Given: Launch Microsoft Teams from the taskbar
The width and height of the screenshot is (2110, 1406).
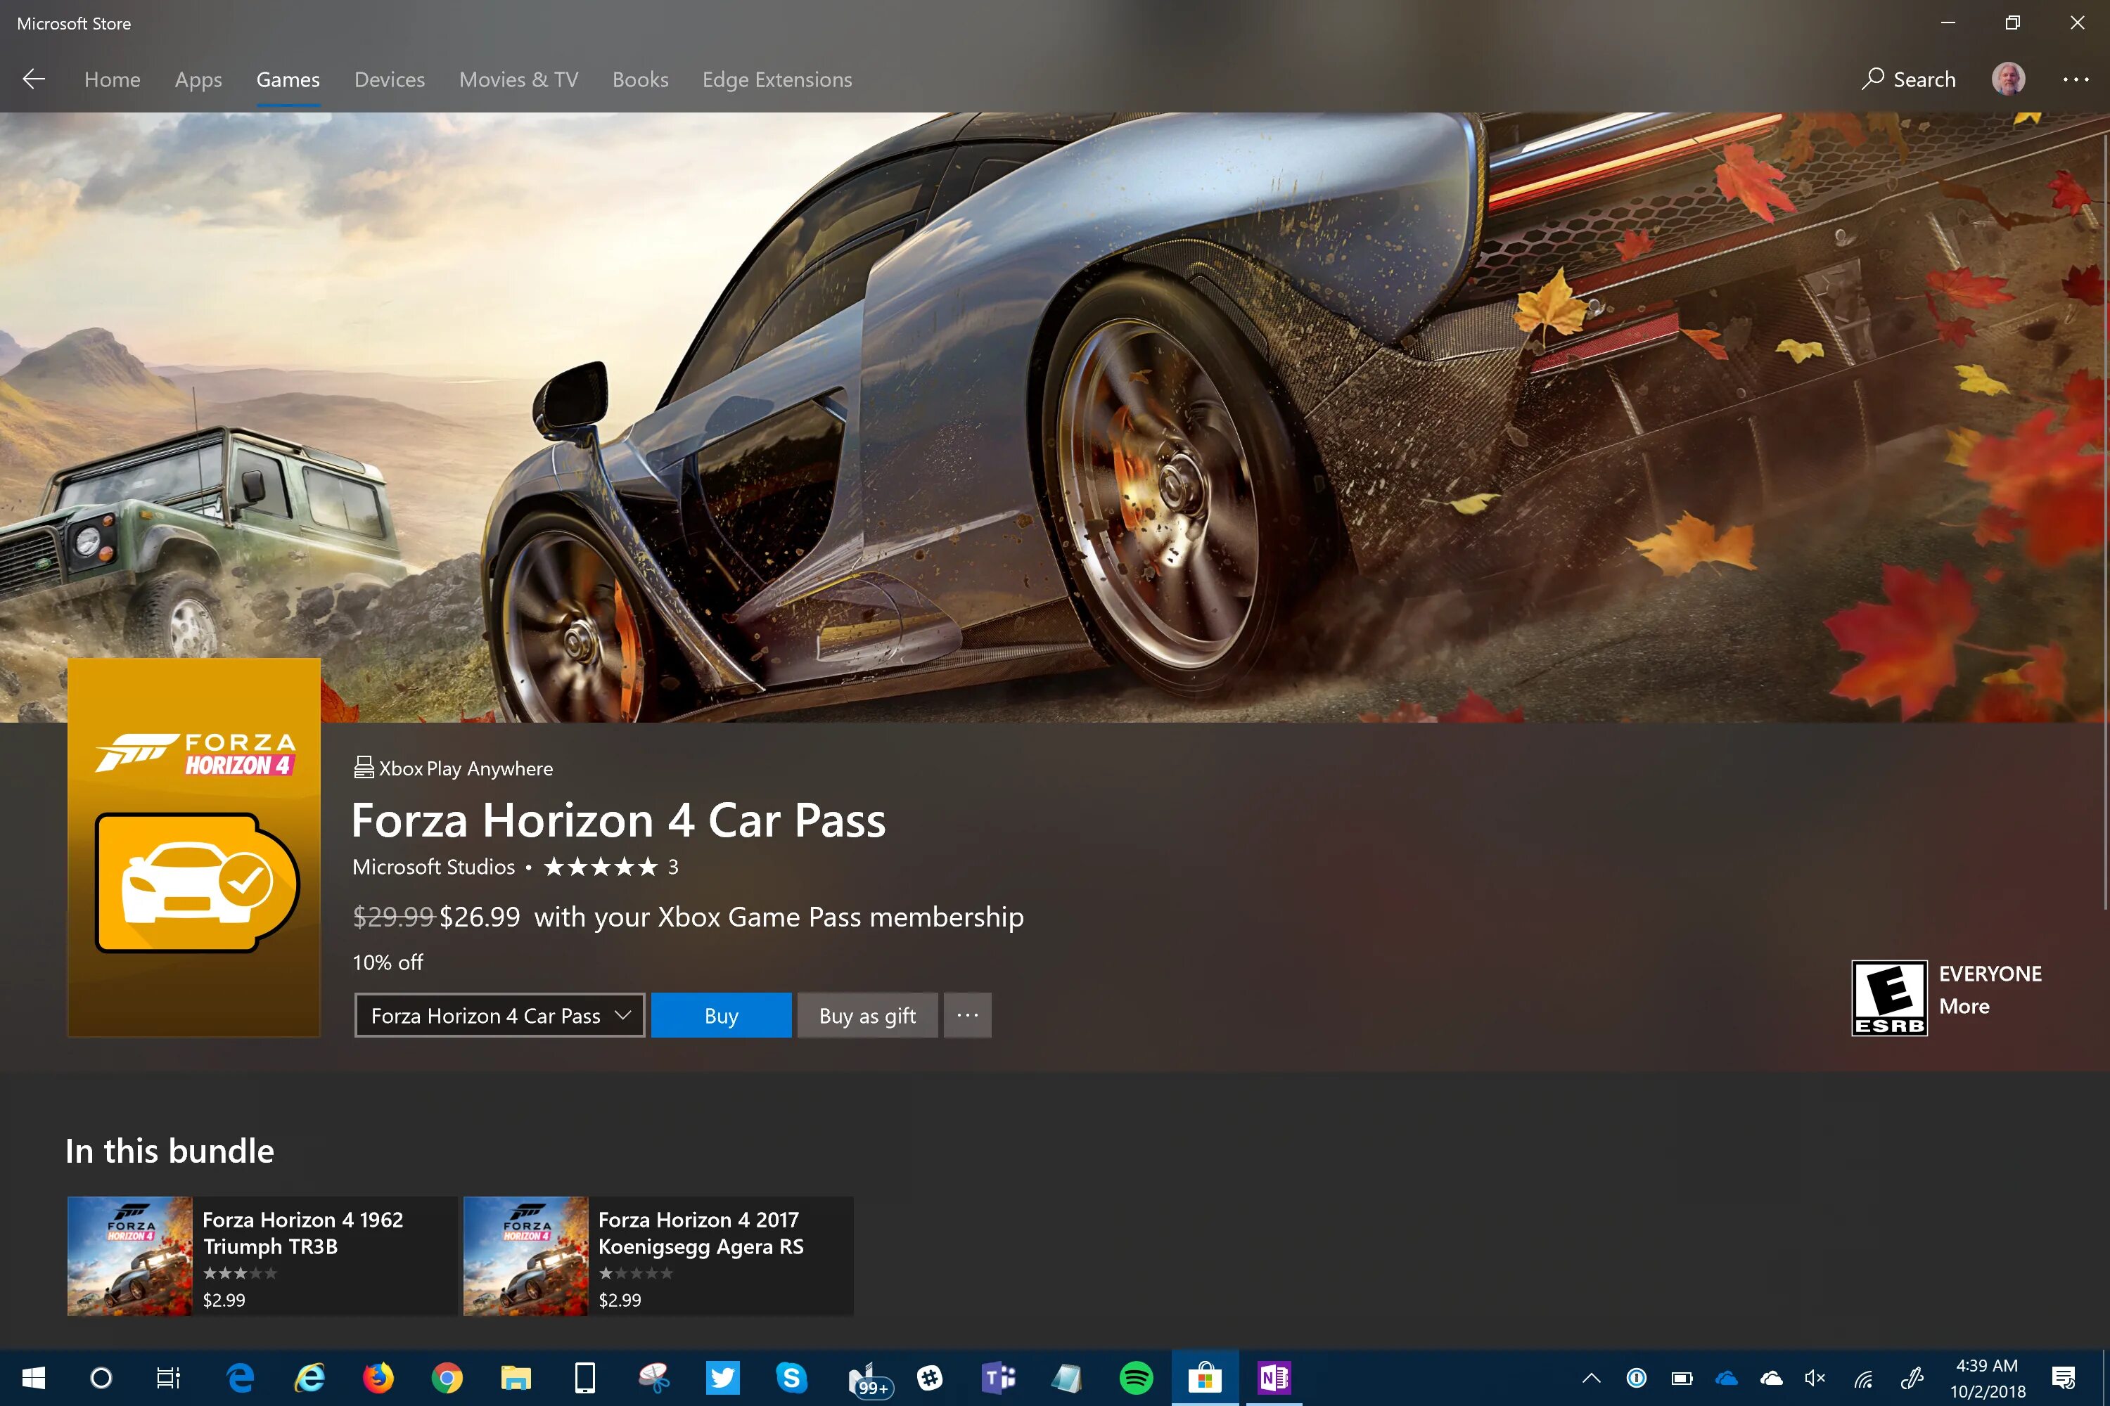Looking at the screenshot, I should [x=999, y=1377].
